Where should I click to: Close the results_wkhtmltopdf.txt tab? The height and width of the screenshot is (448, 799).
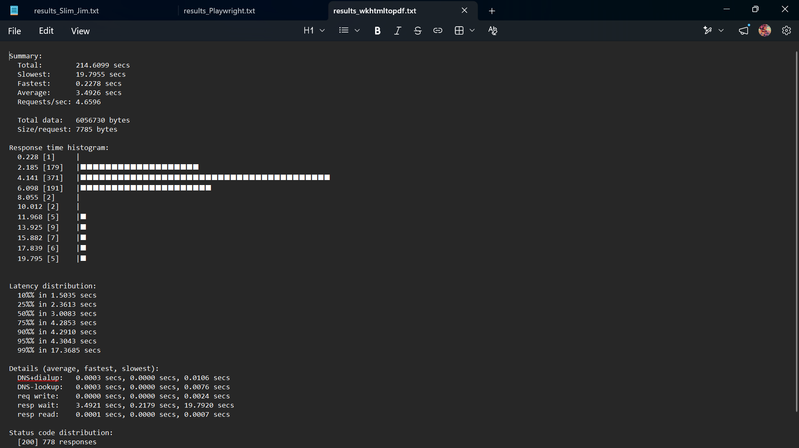click(464, 10)
